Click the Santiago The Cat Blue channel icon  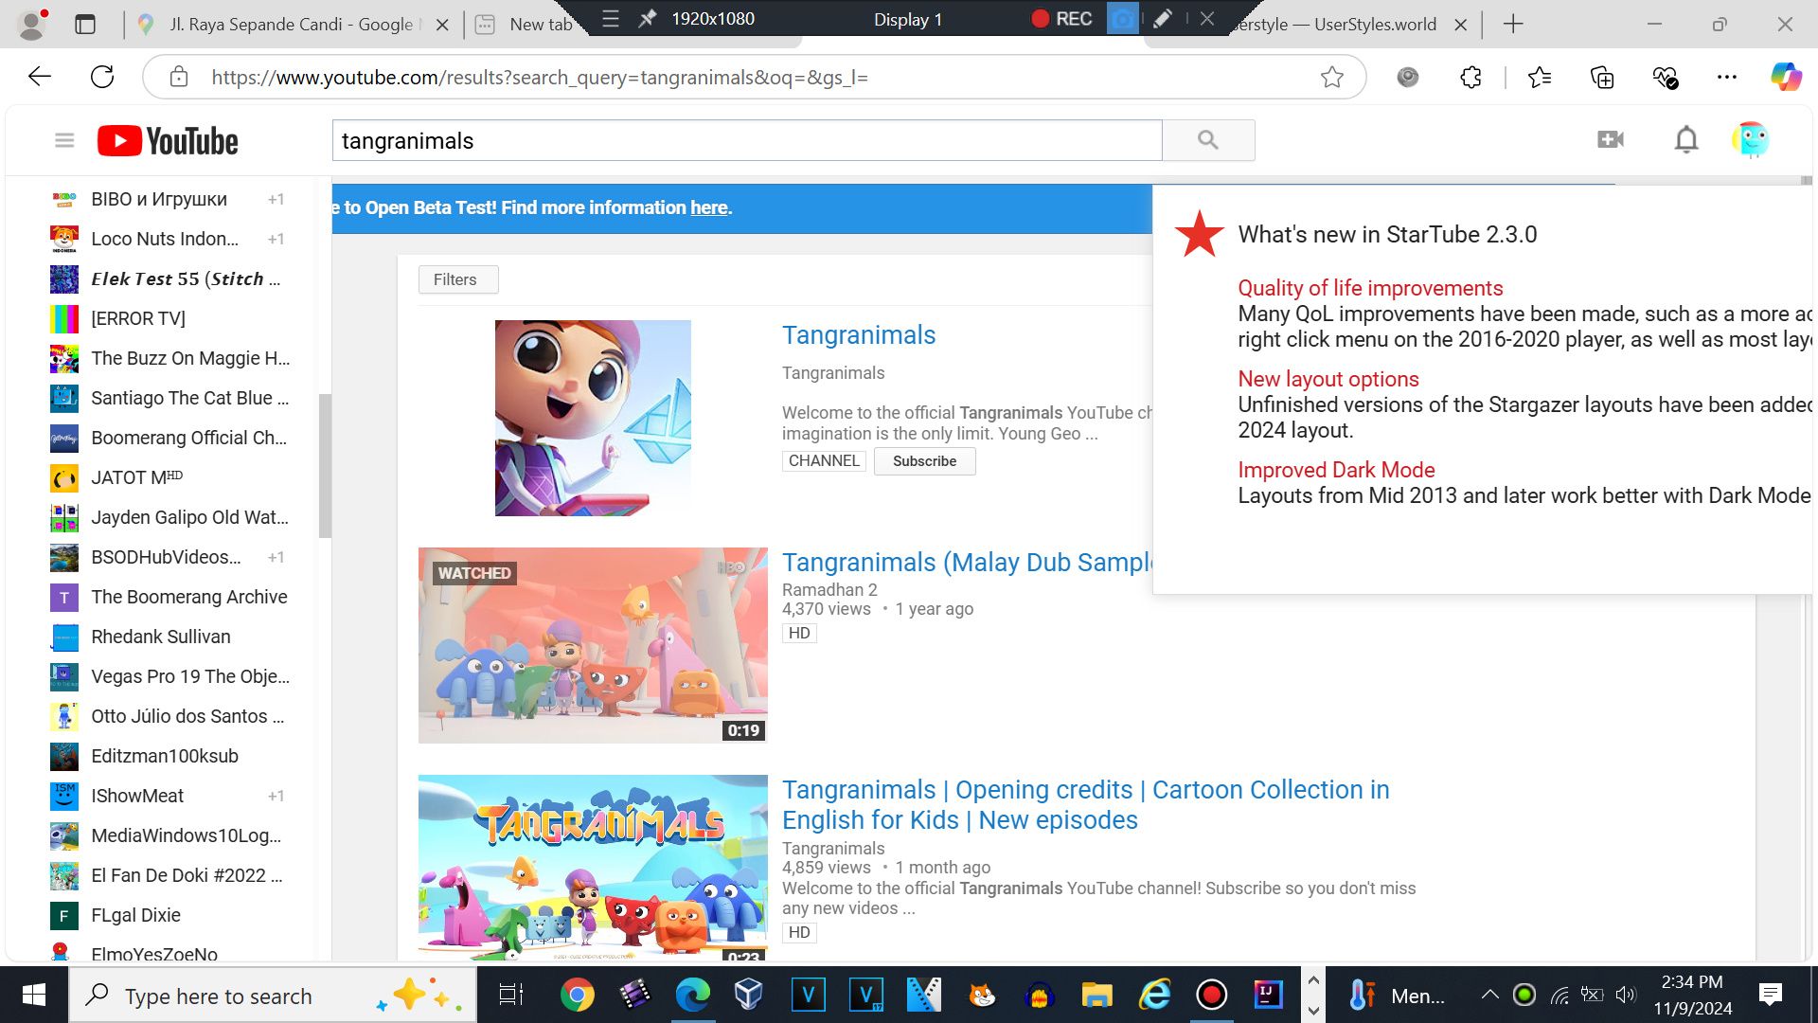[64, 398]
